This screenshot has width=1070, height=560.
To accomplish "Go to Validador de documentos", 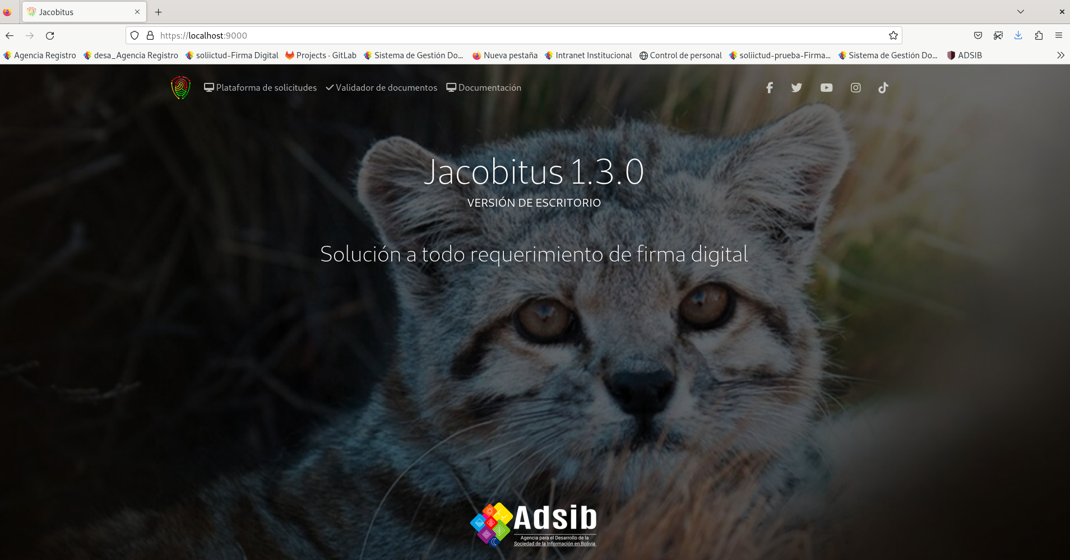I will point(381,88).
